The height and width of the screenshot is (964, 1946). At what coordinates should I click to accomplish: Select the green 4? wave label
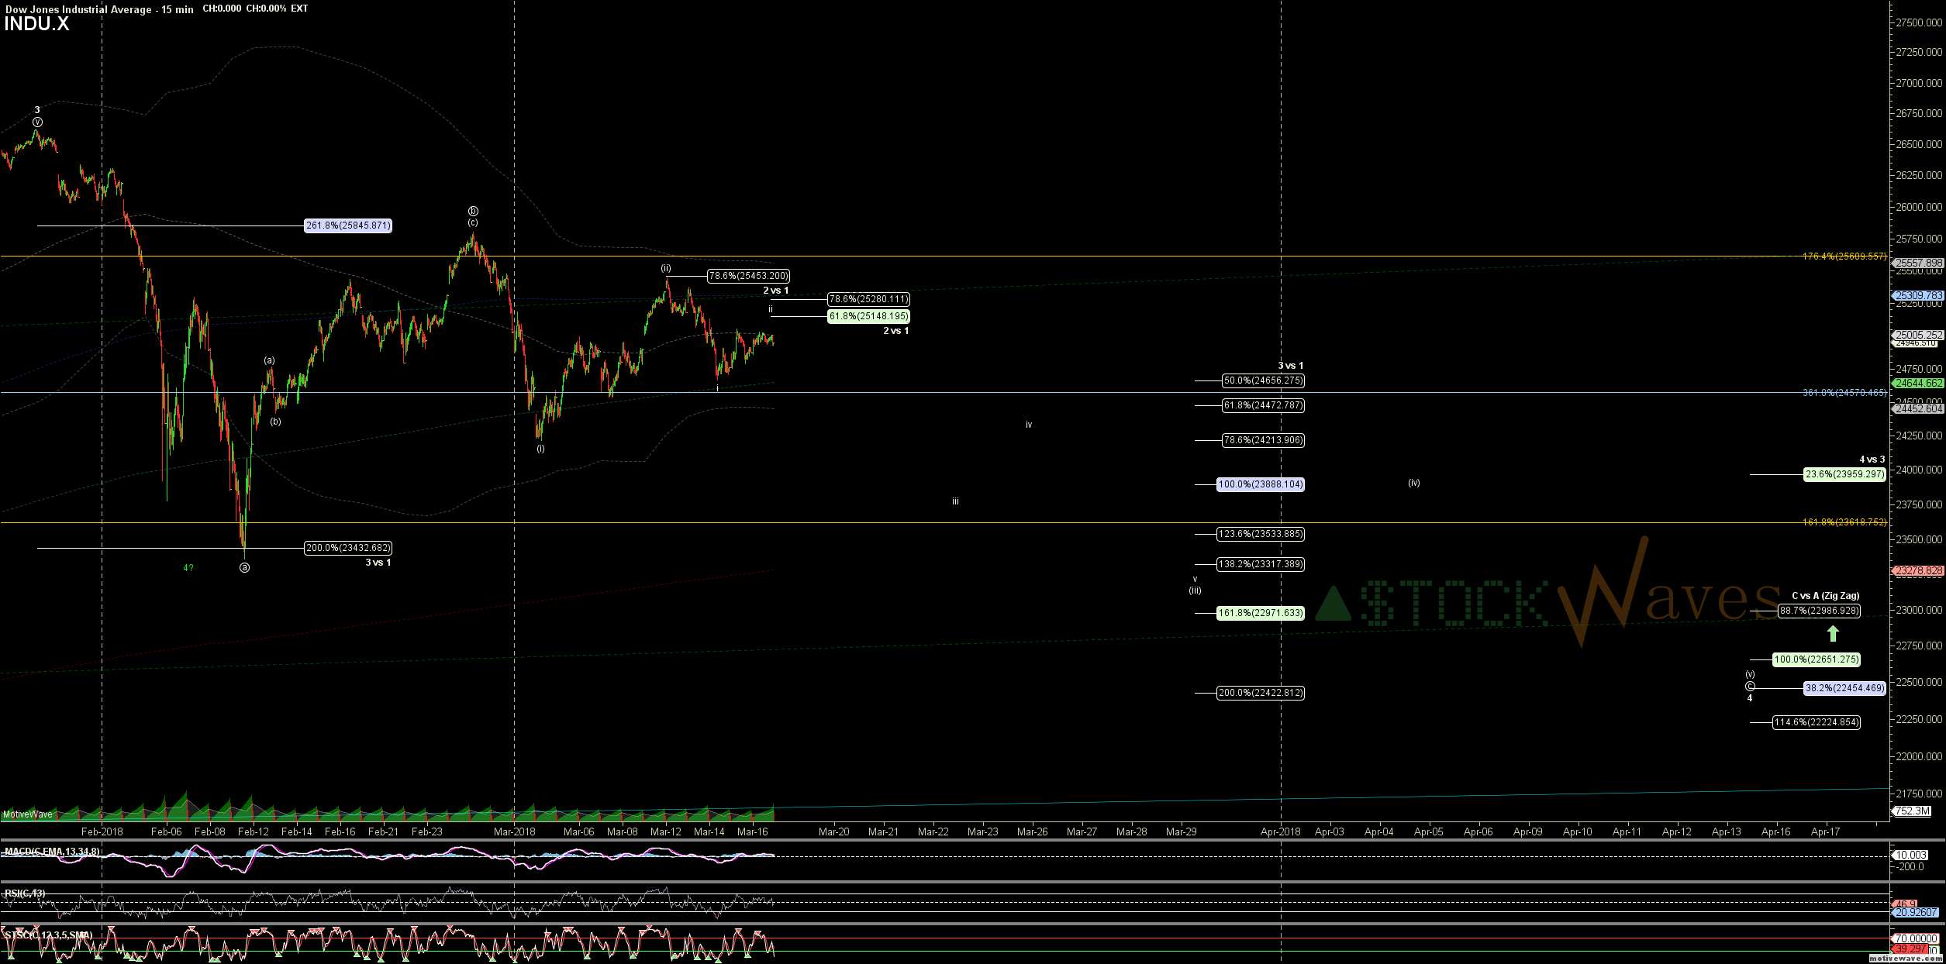click(188, 568)
